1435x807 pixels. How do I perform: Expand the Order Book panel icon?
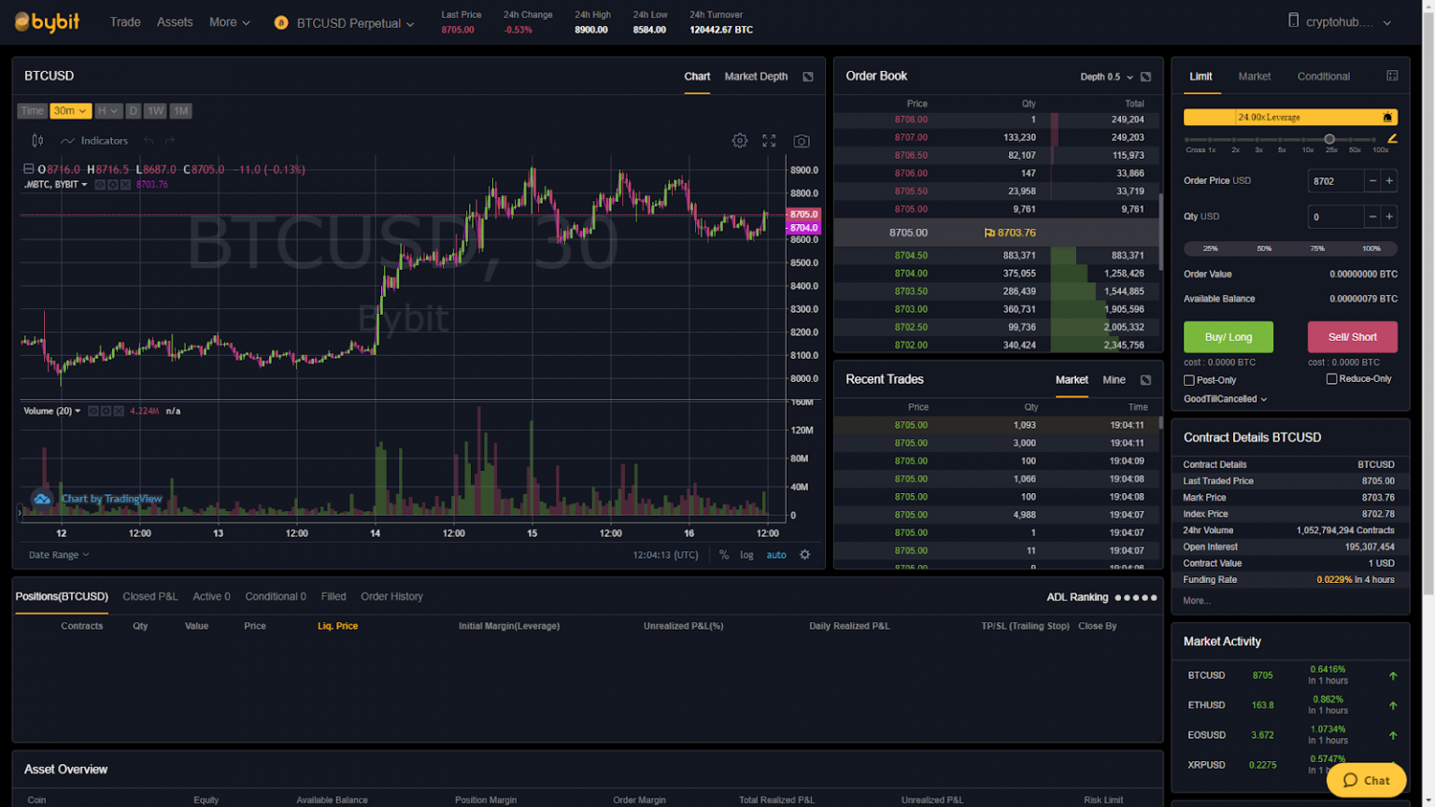1145,77
